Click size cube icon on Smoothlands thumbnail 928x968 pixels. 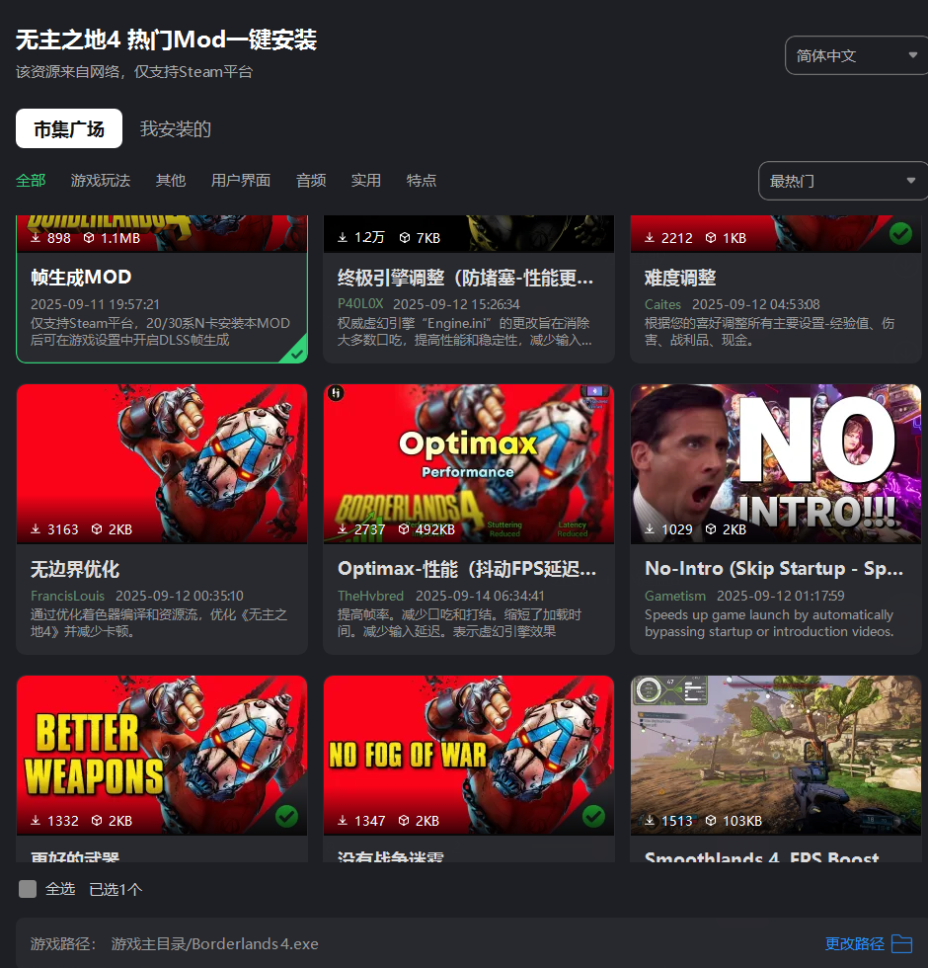point(711,821)
